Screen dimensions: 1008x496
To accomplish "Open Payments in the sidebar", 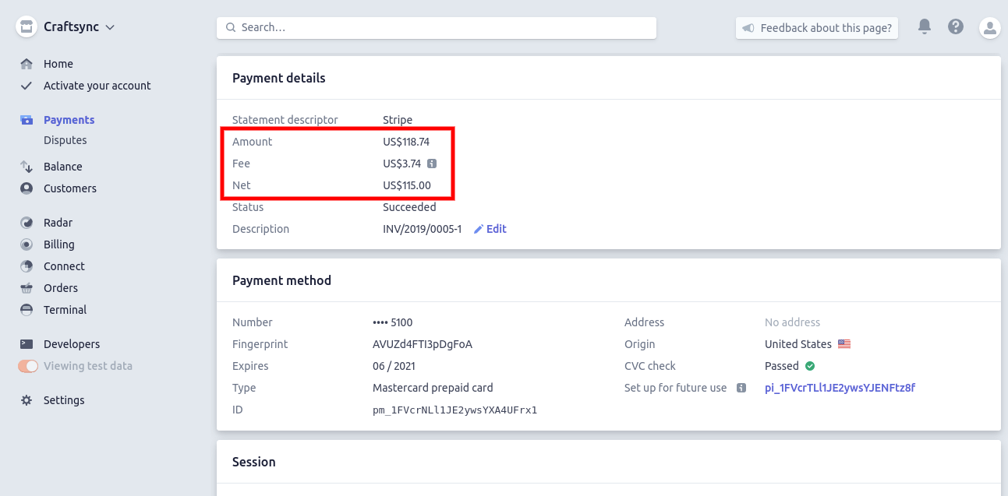I will point(69,120).
